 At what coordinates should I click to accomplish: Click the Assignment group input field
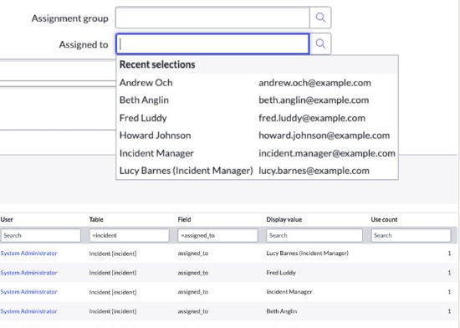212,18
